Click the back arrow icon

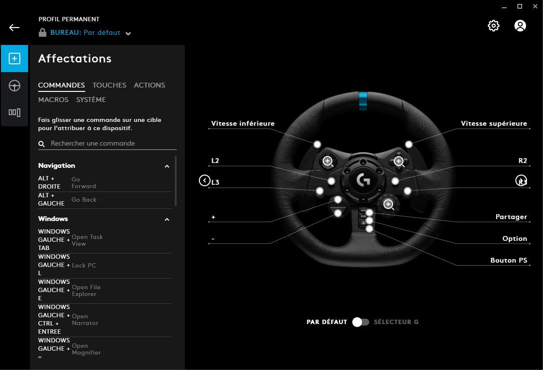[15, 27]
